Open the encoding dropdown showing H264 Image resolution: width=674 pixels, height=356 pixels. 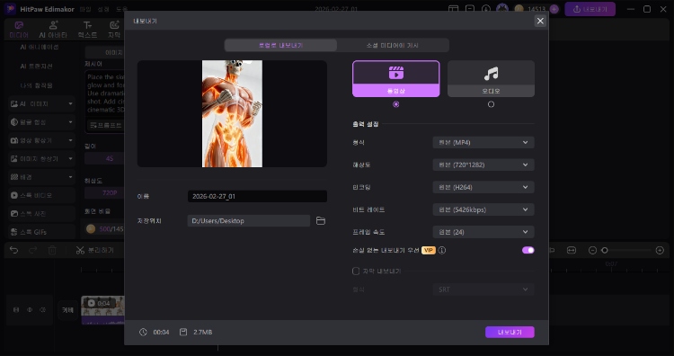coord(483,187)
